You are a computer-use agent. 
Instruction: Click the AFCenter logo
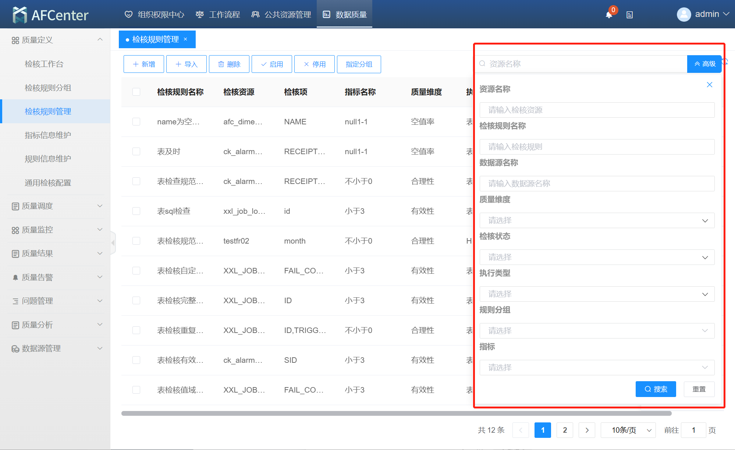pyautogui.click(x=50, y=15)
